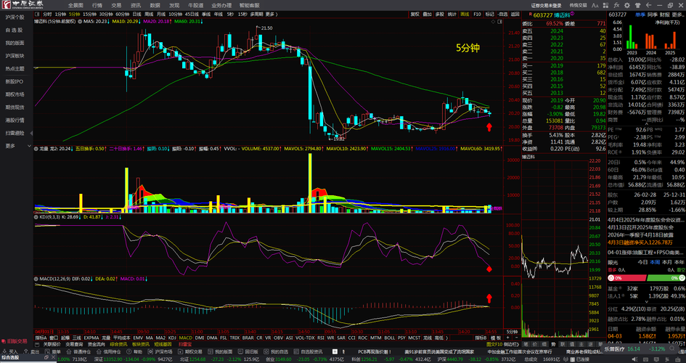Viewport: 686px width, 363px height.
Task: Open news 4月13日召开2025年度股东会
Action: click(x=641, y=227)
